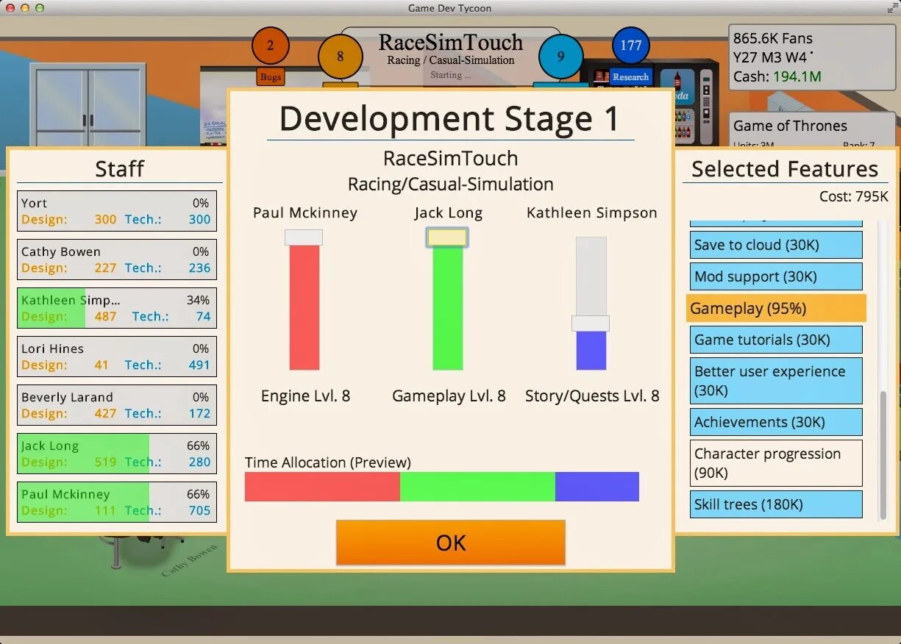Image resolution: width=901 pixels, height=644 pixels.
Task: Click the red Engine segment of time allocation bar
Action: click(x=322, y=487)
